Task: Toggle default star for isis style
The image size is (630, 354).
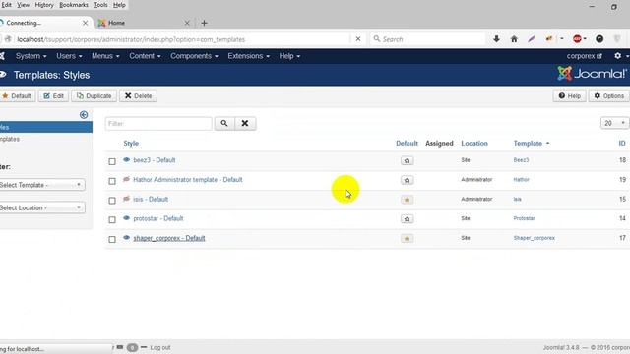Action: click(407, 200)
